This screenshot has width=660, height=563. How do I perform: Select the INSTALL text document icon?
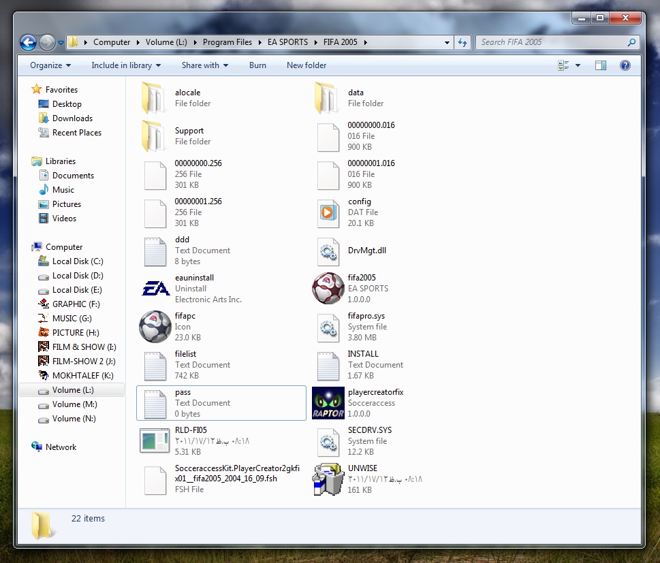[328, 365]
